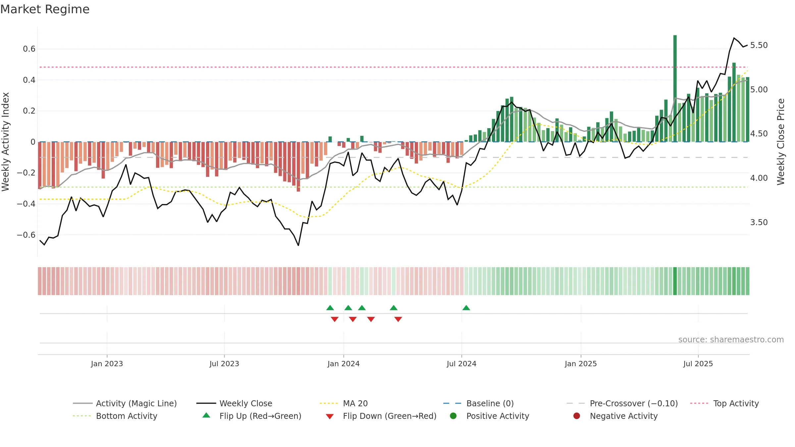Click the 3.50 price axis label
This screenshot has width=795, height=447.
click(759, 223)
